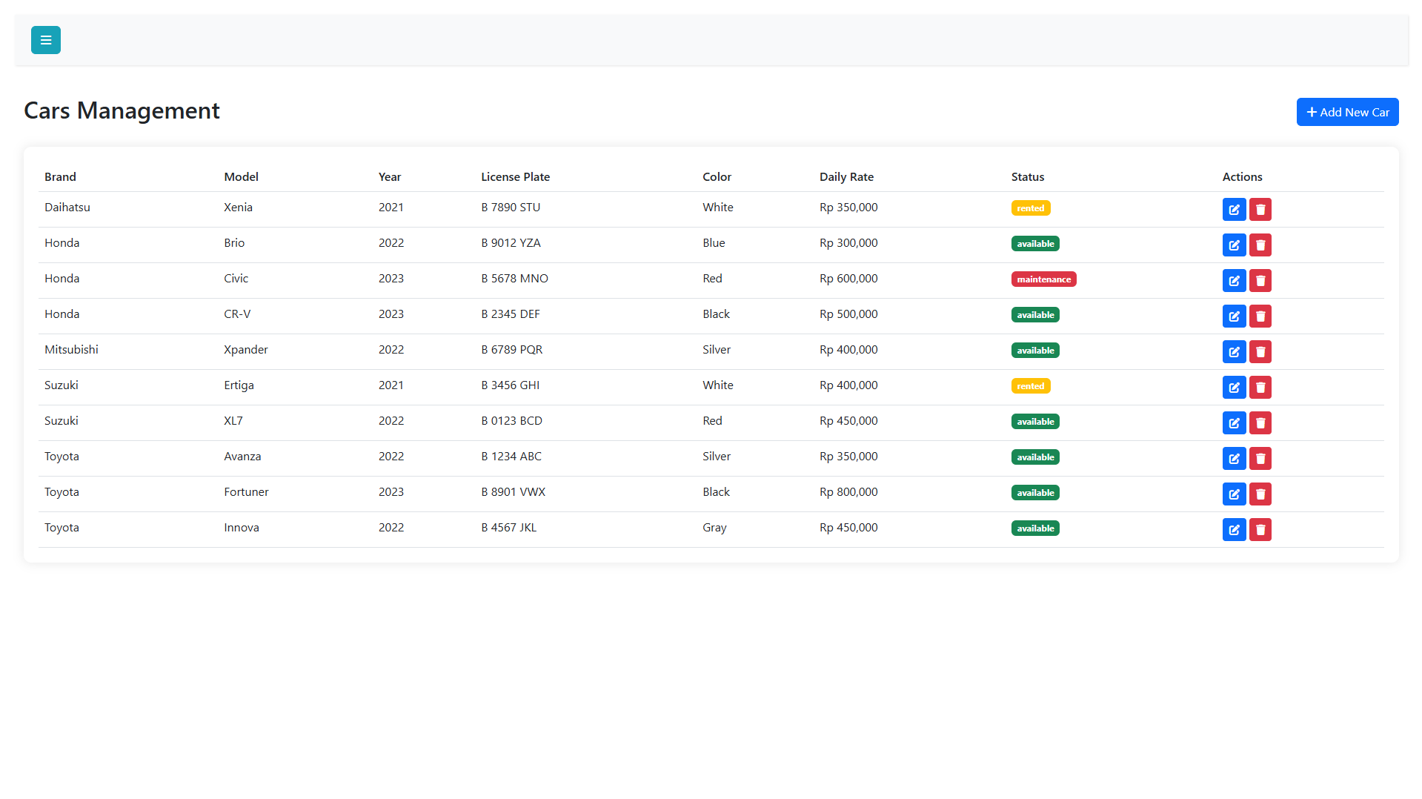The width and height of the screenshot is (1422, 799).
Task: Edit the Honda Civic car
Action: pyautogui.click(x=1234, y=281)
